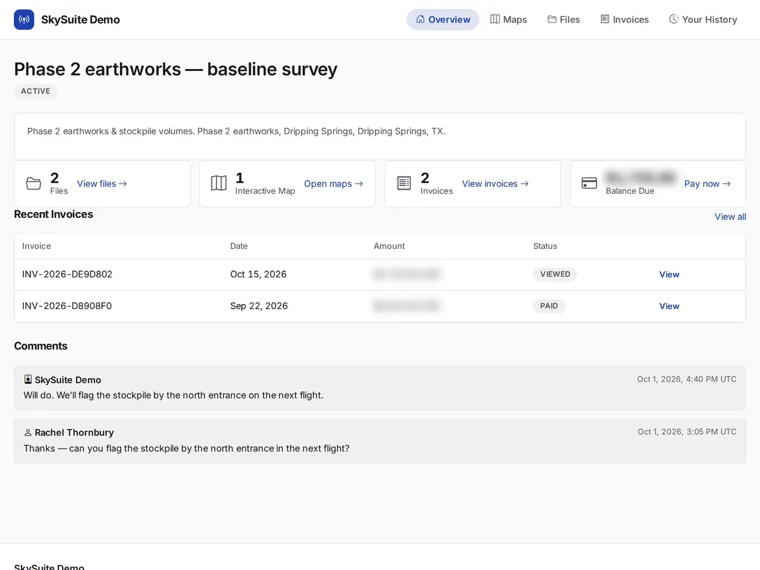Select invoice number INV-2026-D8908F0 text
The image size is (760, 570).
[x=67, y=306]
